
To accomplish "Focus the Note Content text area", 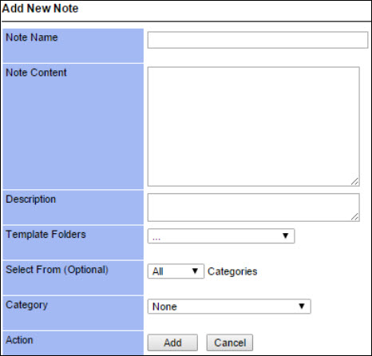I will (254, 126).
